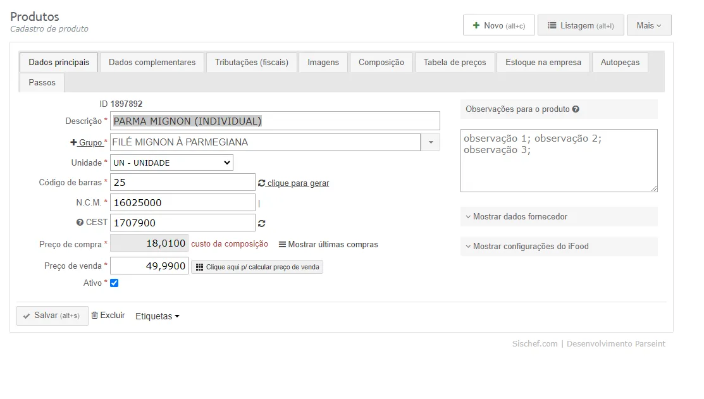
Task: Open the Grupo dropdown arrow
Action: (431, 142)
